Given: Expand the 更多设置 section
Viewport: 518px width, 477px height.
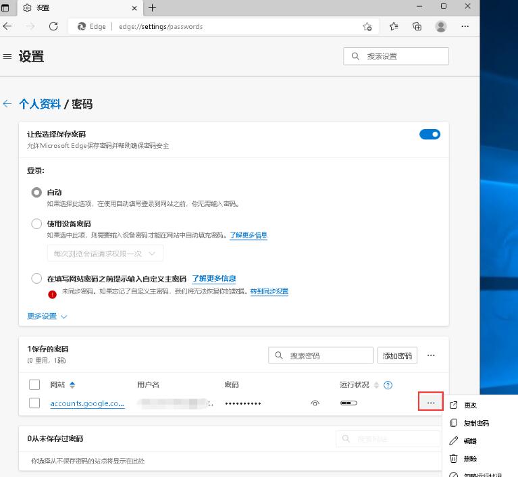Looking at the screenshot, I should [47, 316].
